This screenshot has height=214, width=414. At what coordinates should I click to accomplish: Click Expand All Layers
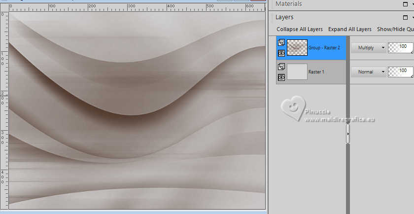[349, 29]
